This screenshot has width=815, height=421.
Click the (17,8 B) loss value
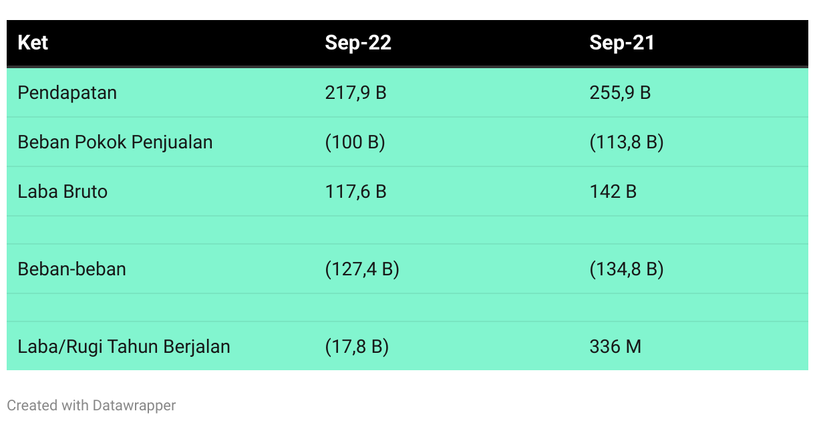pyautogui.click(x=357, y=347)
